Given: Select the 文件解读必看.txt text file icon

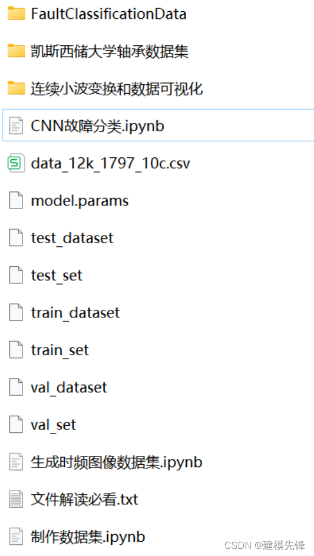Looking at the screenshot, I should [x=16, y=499].
